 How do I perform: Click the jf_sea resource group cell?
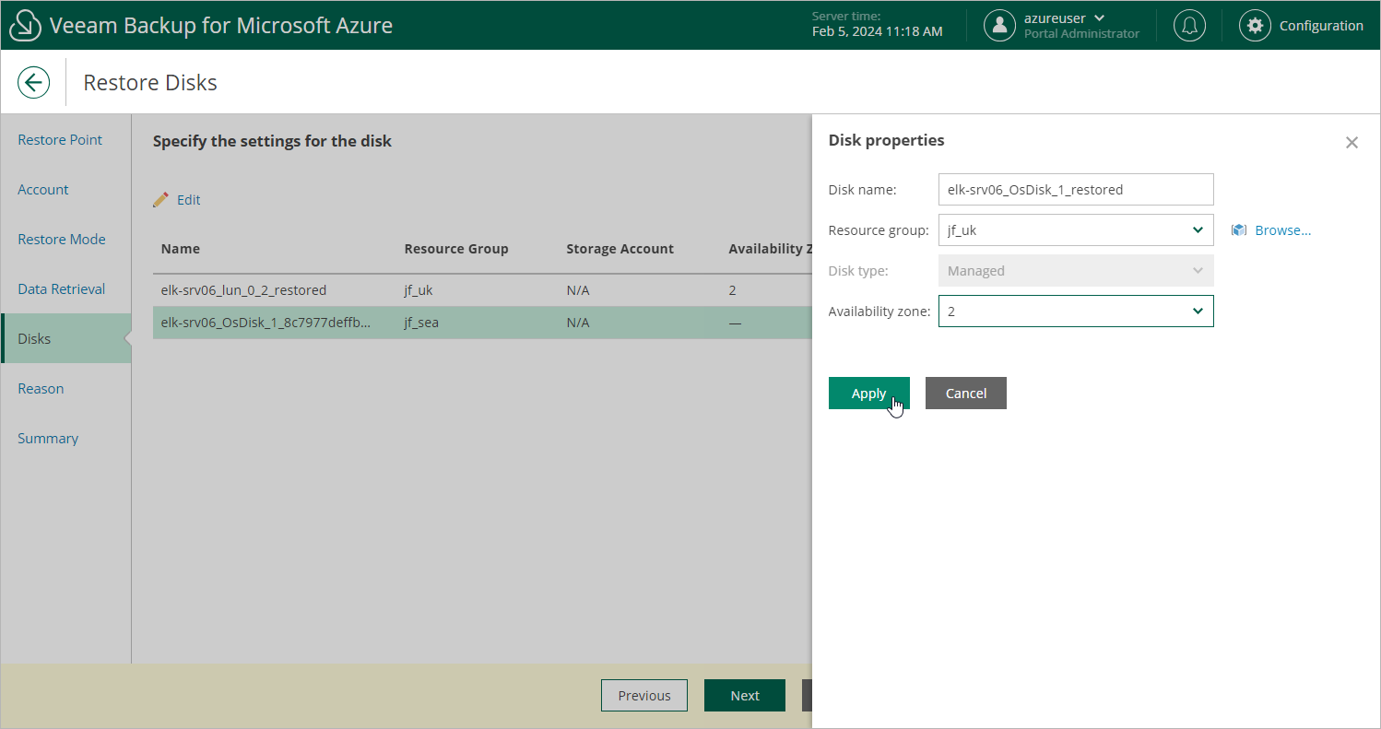[421, 323]
